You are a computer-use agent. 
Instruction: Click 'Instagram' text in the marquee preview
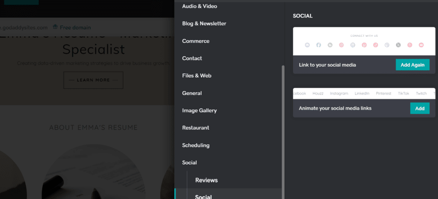point(339,94)
